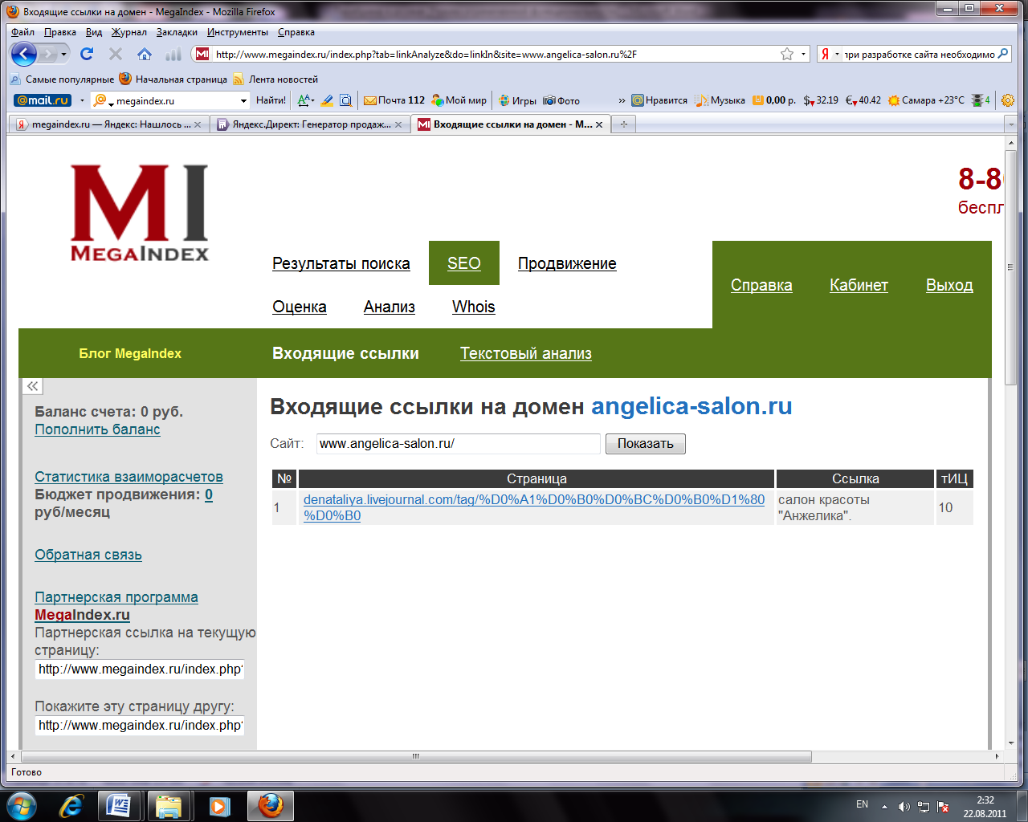Open Игры toolbar button
Image resolution: width=1028 pixels, height=822 pixels.
[x=517, y=100]
